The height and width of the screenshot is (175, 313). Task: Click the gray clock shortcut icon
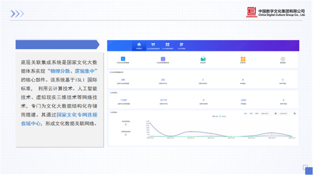(x=283, y=59)
